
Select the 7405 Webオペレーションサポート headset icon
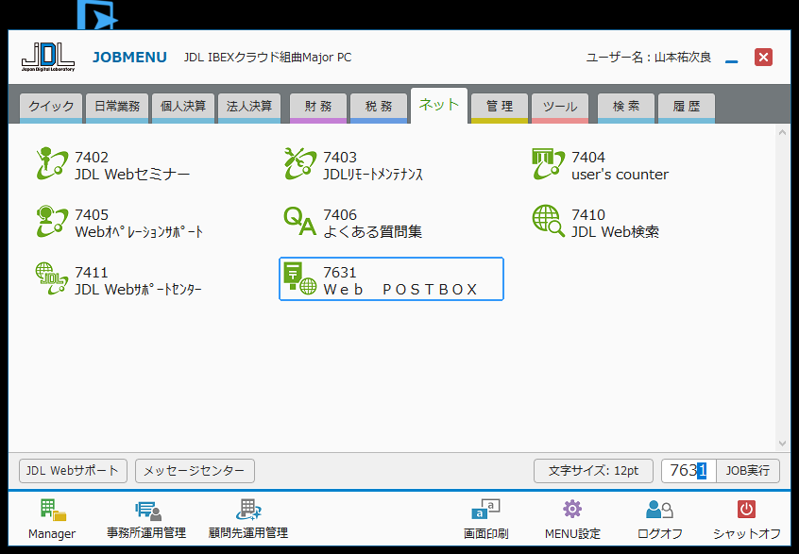(x=52, y=222)
